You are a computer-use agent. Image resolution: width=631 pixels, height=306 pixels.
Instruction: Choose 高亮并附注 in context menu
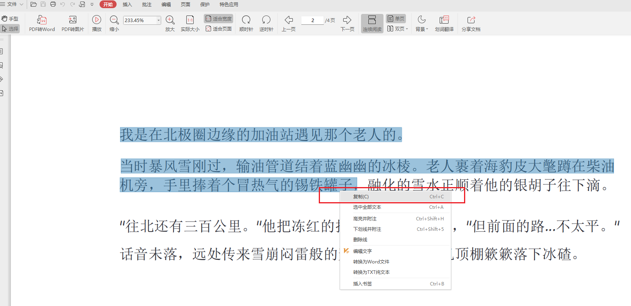tap(395, 219)
